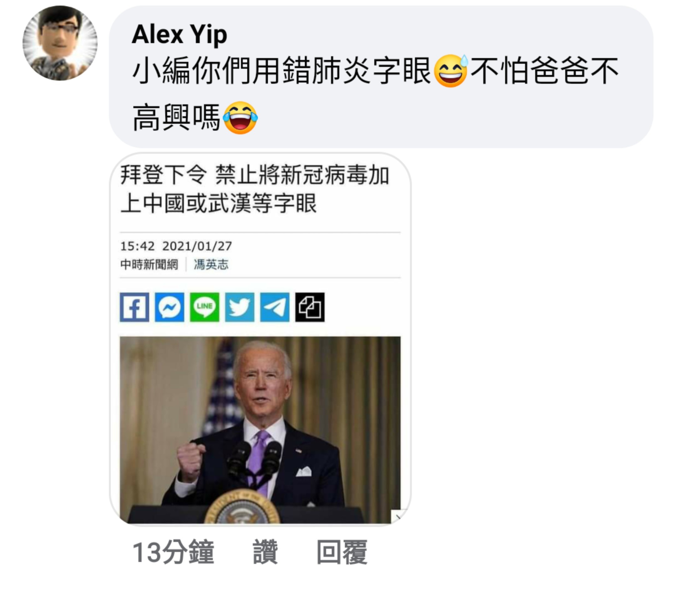Open the 13分鐘 comment timestamp

(173, 552)
